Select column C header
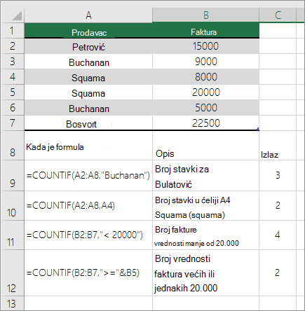The width and height of the screenshot is (305, 311). pos(278,15)
